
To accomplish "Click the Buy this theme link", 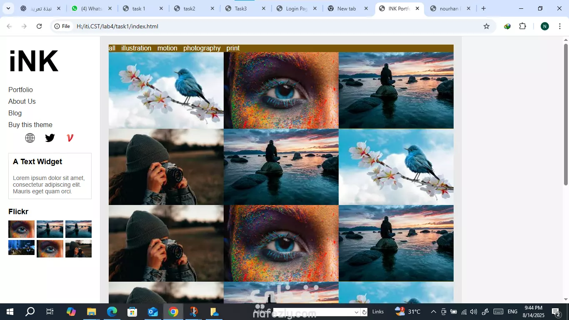I will [30, 125].
